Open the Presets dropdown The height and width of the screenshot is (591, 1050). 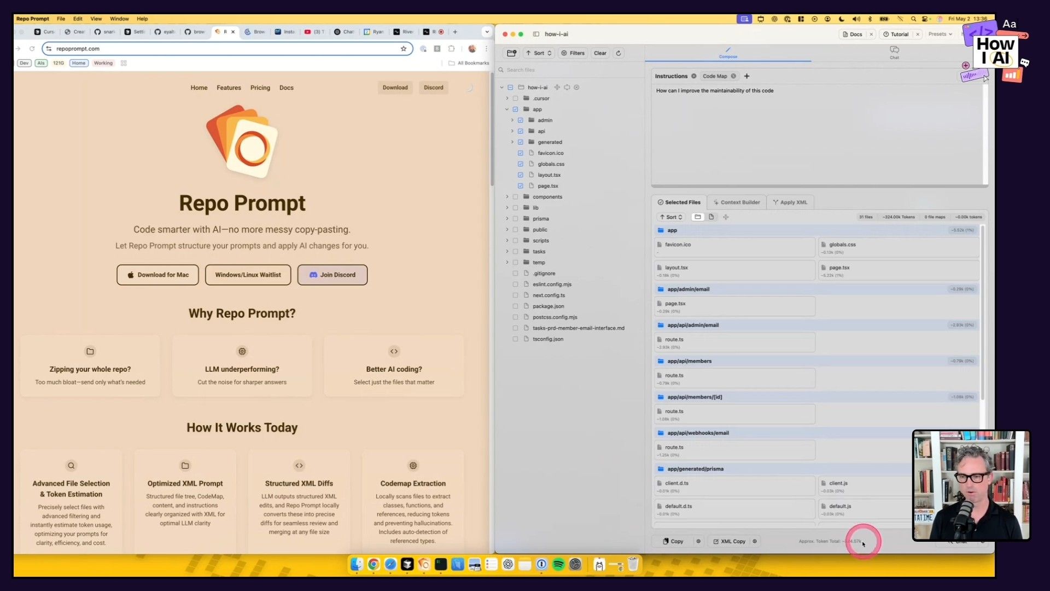tap(940, 34)
